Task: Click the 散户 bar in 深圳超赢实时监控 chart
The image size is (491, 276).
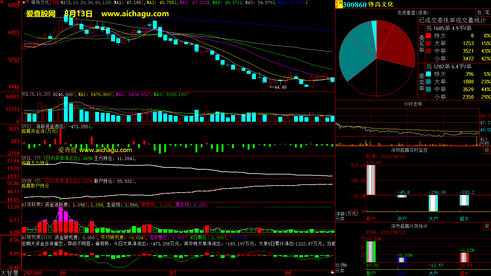Action: pos(371,180)
